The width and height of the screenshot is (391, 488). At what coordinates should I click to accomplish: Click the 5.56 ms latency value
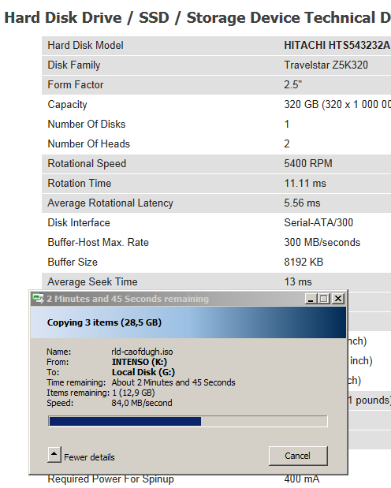pyautogui.click(x=302, y=203)
